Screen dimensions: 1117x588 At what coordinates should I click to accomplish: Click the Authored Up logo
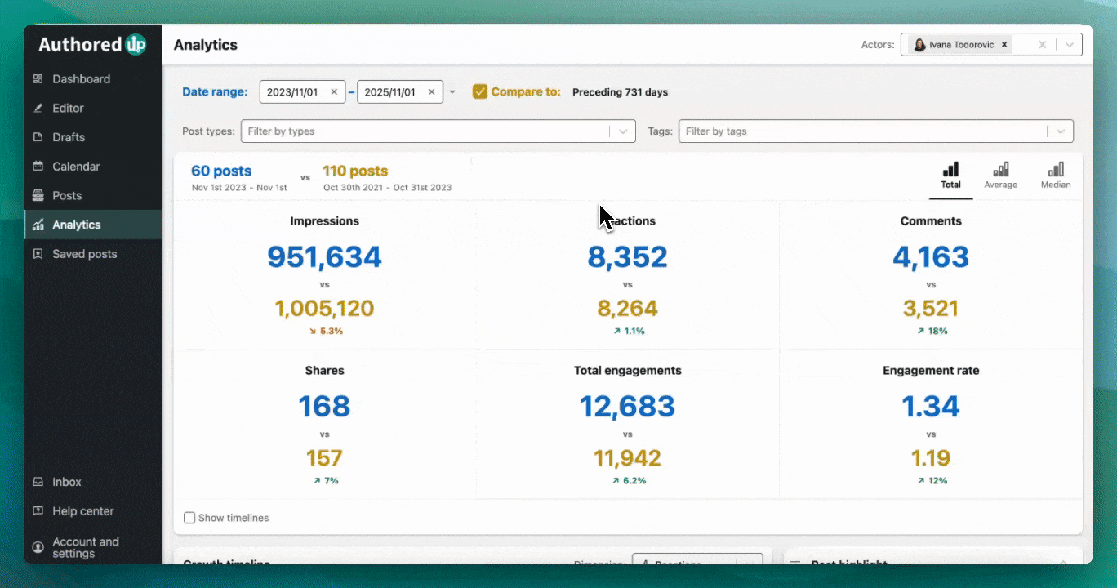[92, 45]
